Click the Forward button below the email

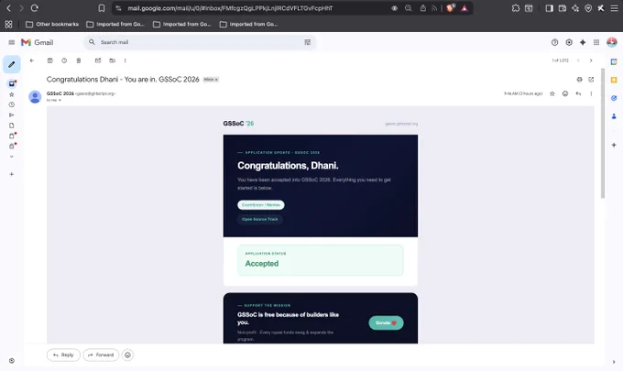[x=101, y=355]
